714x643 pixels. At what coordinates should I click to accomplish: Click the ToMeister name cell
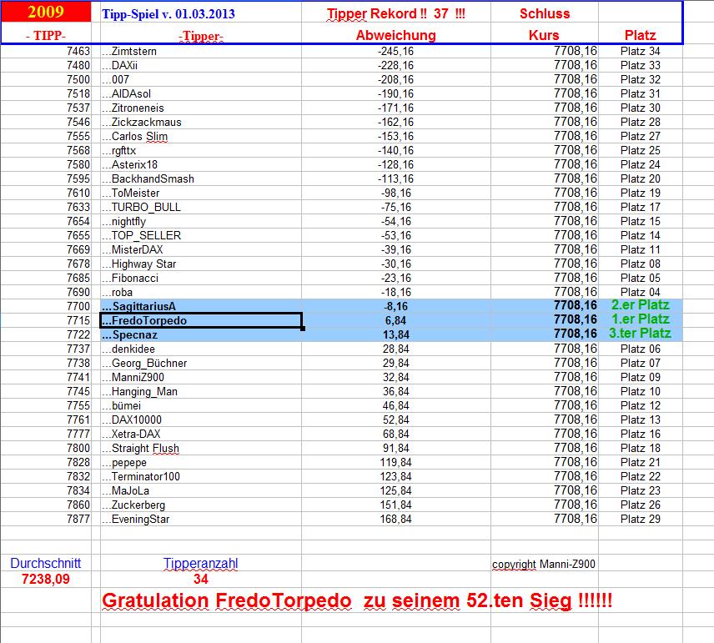[201, 193]
